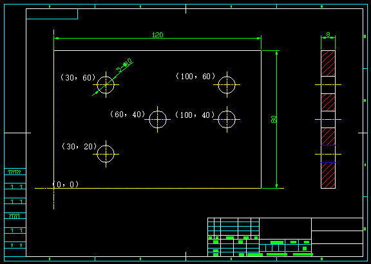Click the 8 thickness dimension text
This screenshot has width=371, height=264.
(x=328, y=35)
